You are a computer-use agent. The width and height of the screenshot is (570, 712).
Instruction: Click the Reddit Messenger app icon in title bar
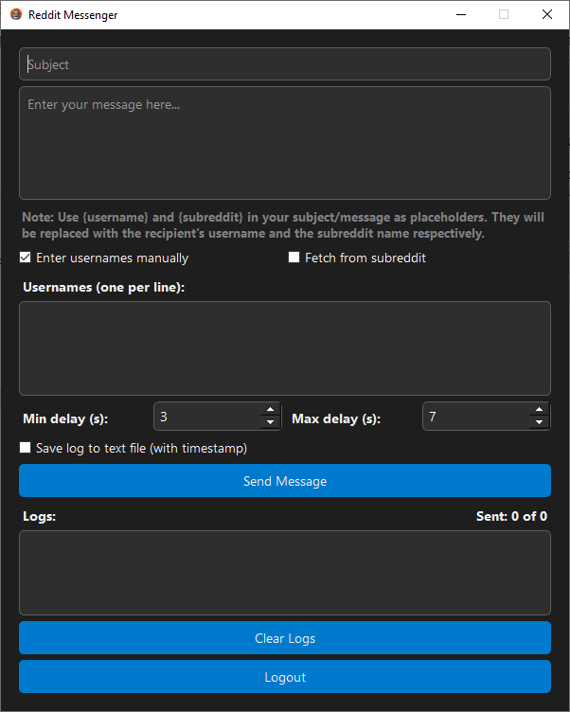16,14
